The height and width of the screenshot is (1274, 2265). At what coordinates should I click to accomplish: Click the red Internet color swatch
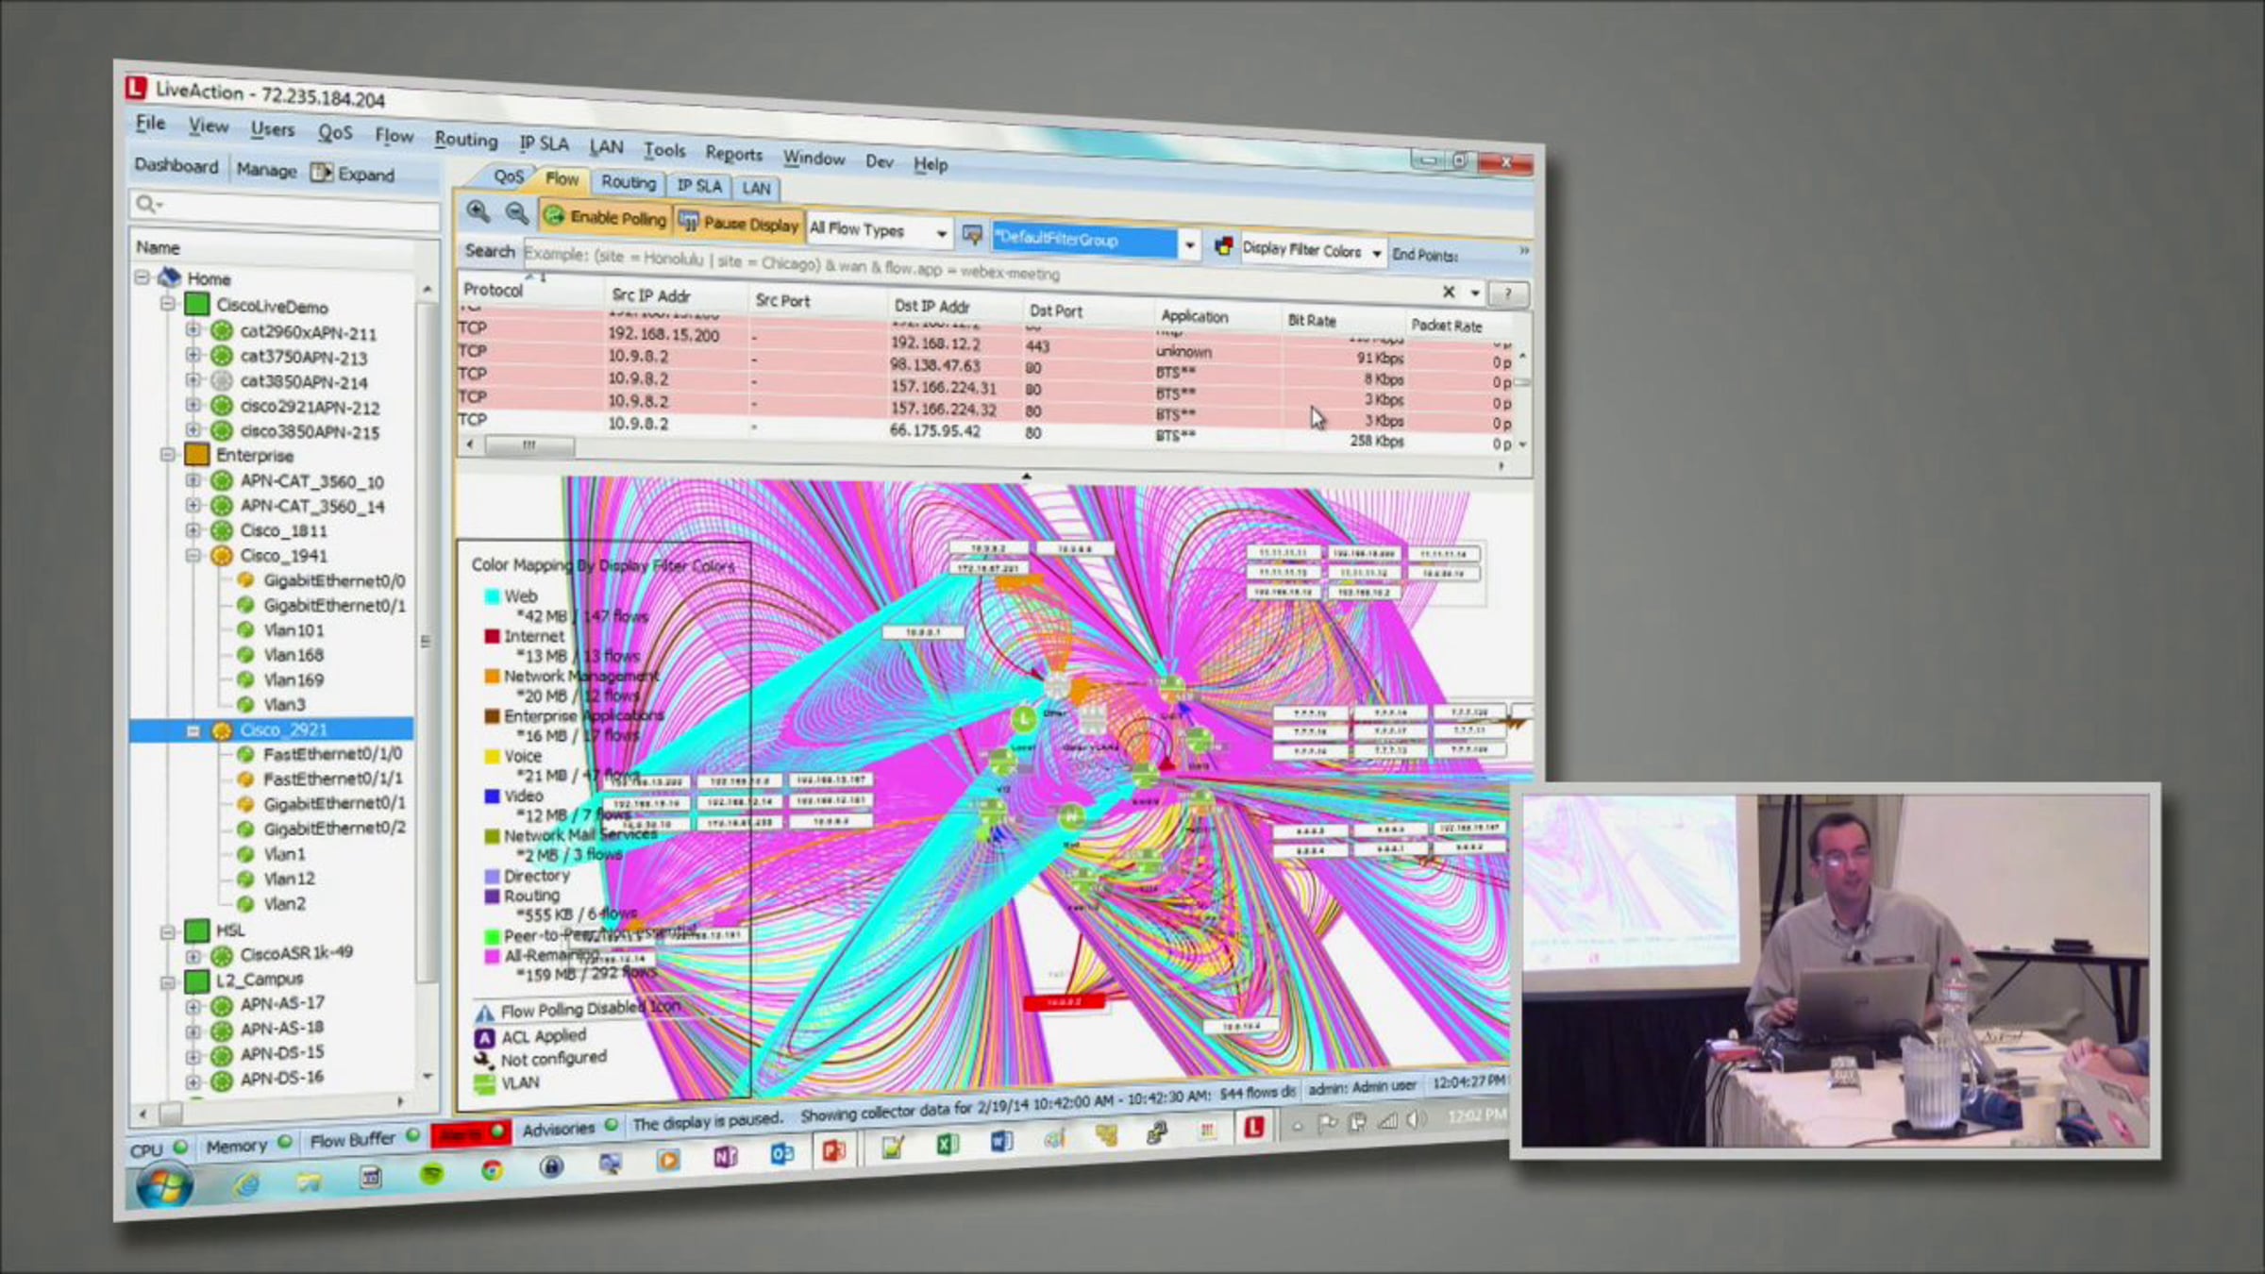492,636
